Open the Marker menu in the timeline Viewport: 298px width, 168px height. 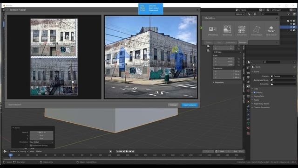point(39,151)
